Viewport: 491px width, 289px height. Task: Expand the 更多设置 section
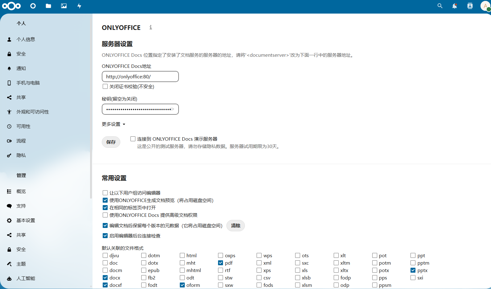click(113, 124)
